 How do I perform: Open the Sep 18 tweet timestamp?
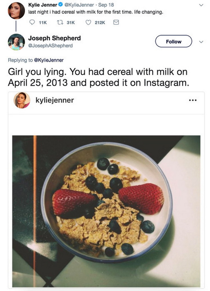point(106,5)
